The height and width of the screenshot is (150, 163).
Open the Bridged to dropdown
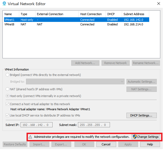[75, 82]
